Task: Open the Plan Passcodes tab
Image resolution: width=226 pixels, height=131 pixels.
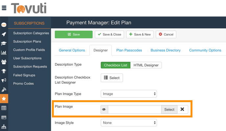Action: point(129,50)
